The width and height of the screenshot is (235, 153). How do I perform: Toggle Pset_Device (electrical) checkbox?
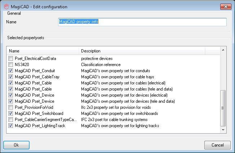pyautogui.click(x=11, y=95)
